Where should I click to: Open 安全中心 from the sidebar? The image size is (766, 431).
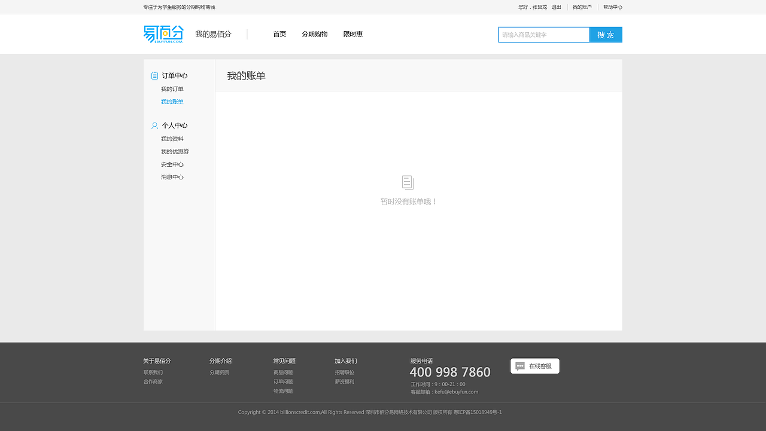pyautogui.click(x=172, y=164)
